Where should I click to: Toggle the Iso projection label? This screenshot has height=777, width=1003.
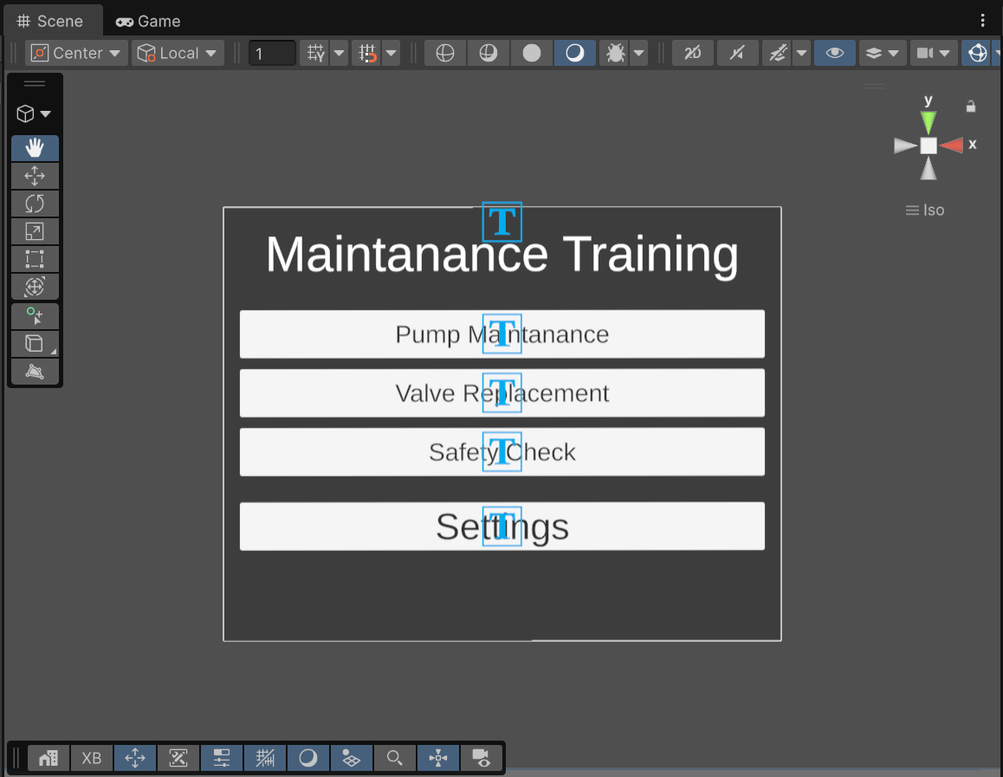925,210
